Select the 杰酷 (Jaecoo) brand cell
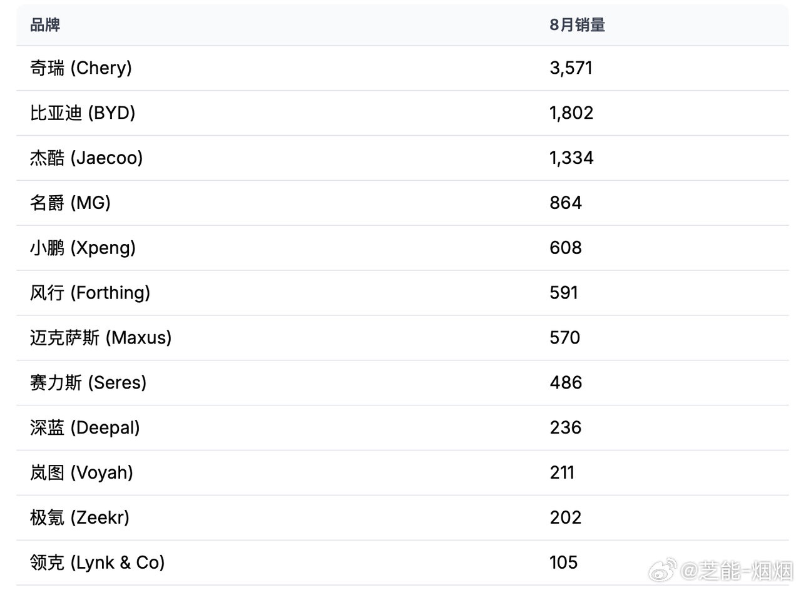Screen dimensions: 801x590 (x=86, y=158)
